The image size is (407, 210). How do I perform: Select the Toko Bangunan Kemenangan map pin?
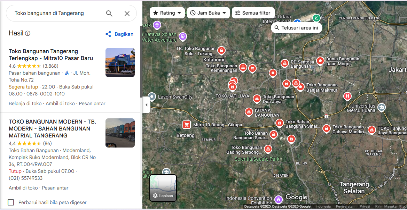[x=243, y=68]
